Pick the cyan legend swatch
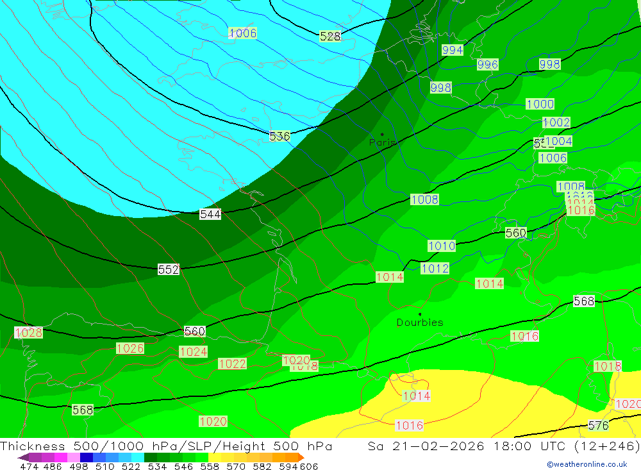The height and width of the screenshot is (470, 641). 138,457
